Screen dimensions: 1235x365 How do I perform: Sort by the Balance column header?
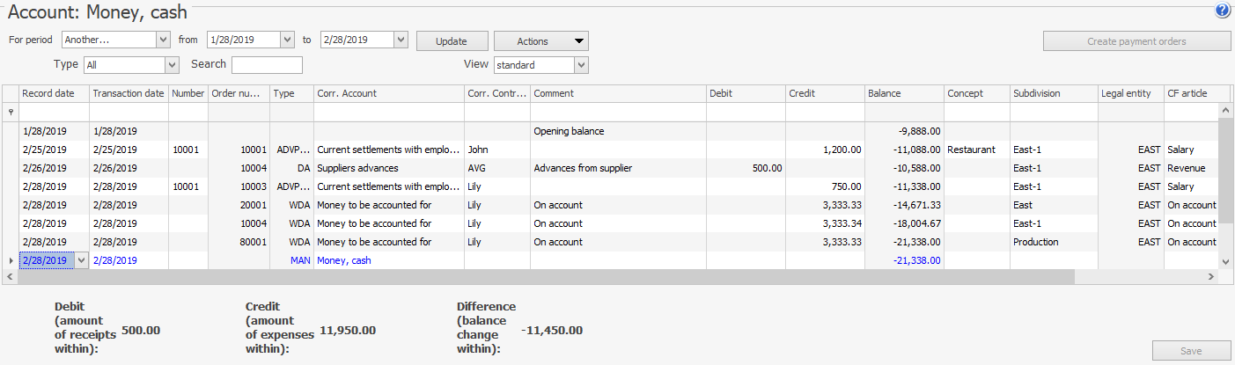pyautogui.click(x=903, y=93)
